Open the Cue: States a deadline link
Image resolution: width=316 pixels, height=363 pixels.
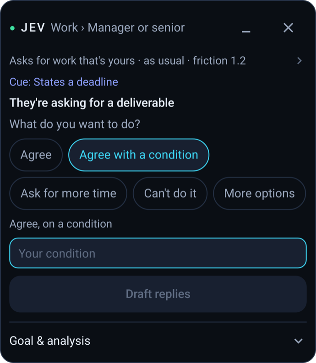click(x=64, y=82)
